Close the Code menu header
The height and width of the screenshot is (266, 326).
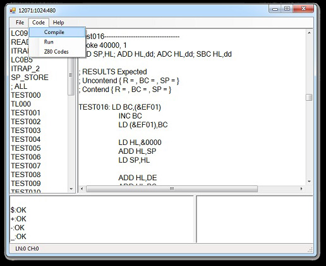point(39,23)
